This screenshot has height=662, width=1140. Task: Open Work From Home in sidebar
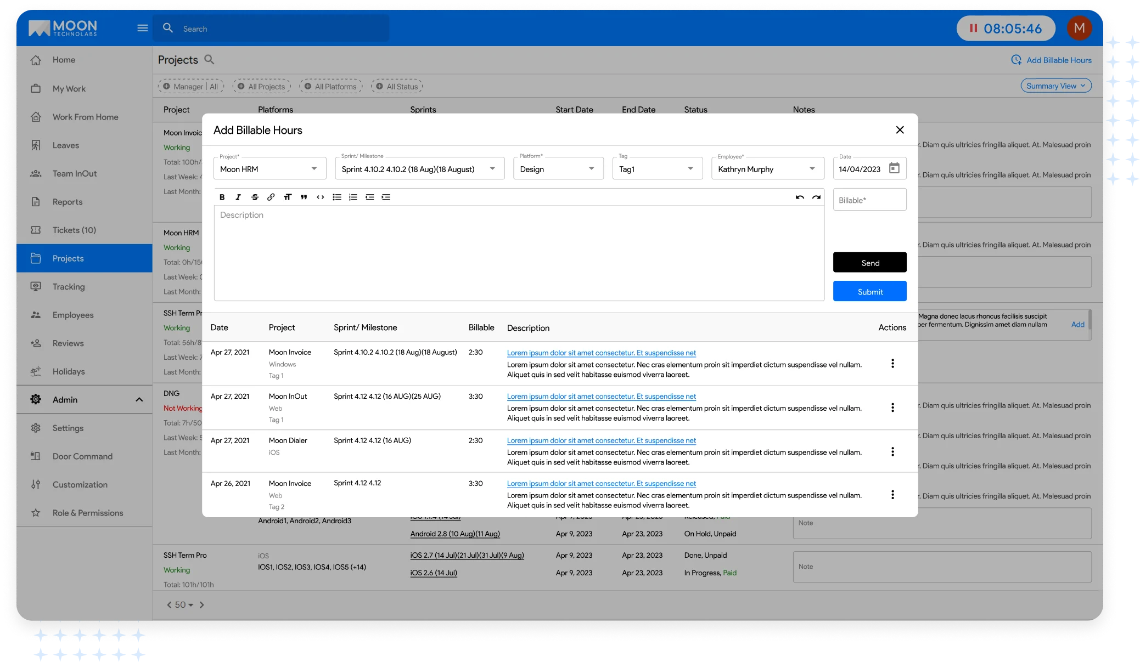pos(85,117)
